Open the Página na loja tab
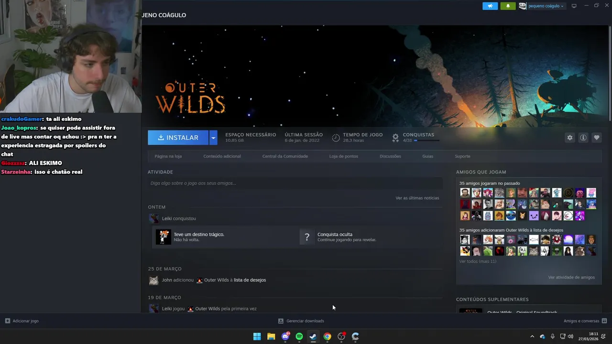612x344 pixels. [x=168, y=156]
